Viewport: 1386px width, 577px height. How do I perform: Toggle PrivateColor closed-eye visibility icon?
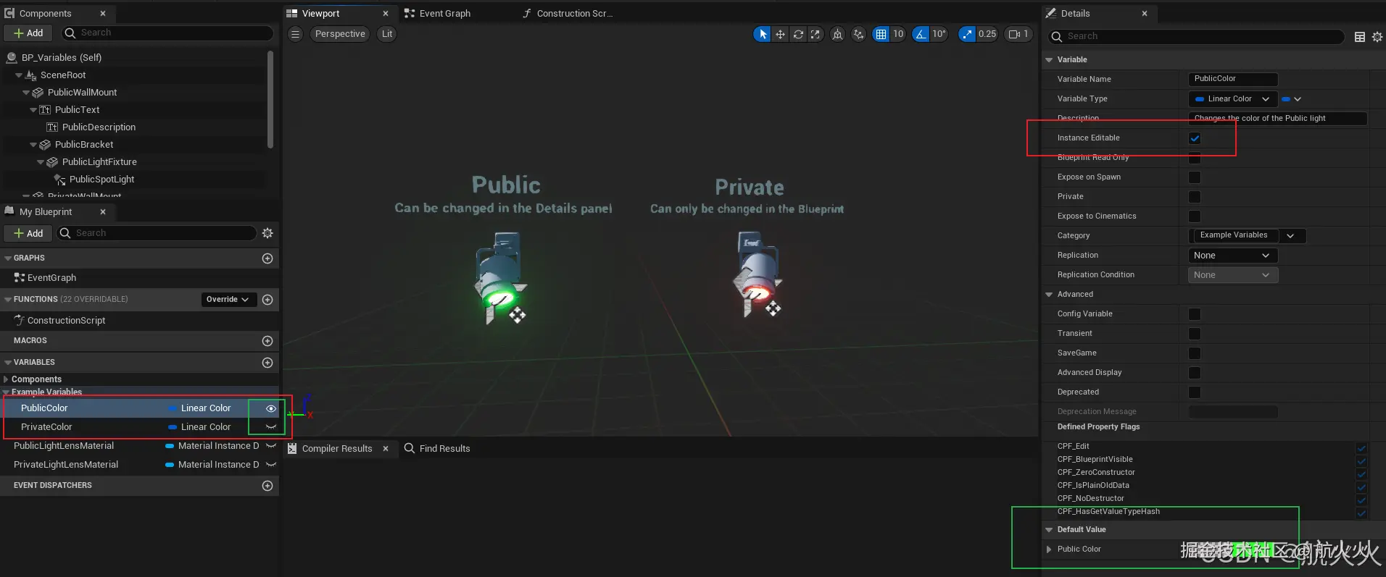coord(271,427)
